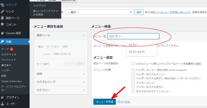207x108 pixels.
Task: Check the ヘッダーメニュー location checkbox
Action: [x=133, y=70]
